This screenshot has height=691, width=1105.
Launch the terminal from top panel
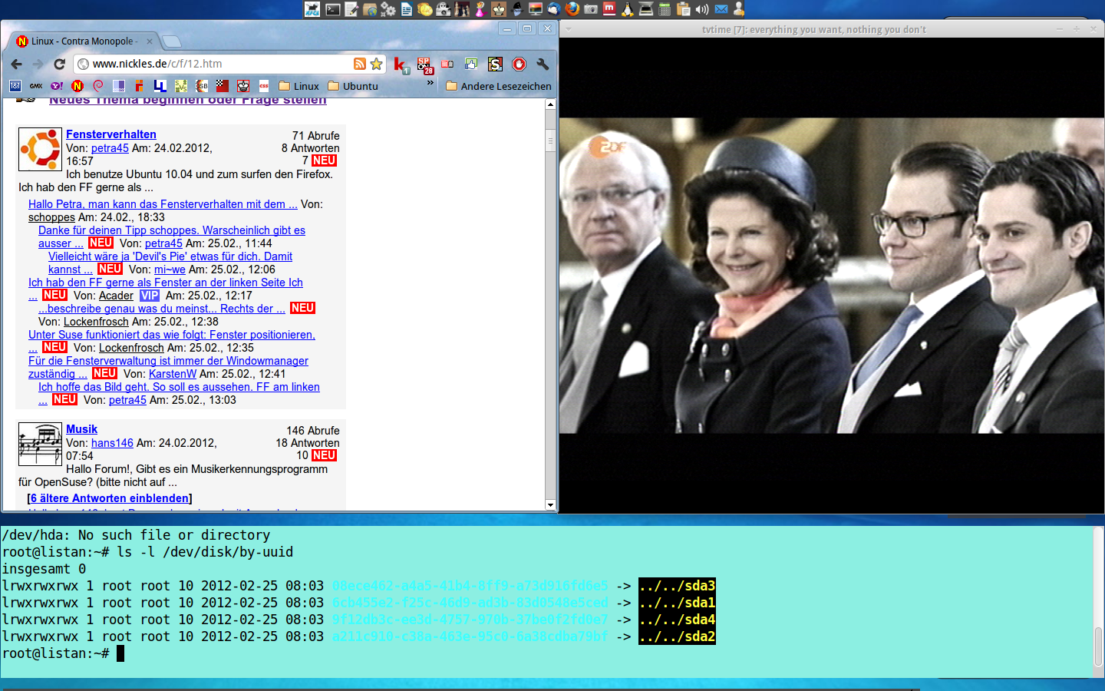(332, 9)
